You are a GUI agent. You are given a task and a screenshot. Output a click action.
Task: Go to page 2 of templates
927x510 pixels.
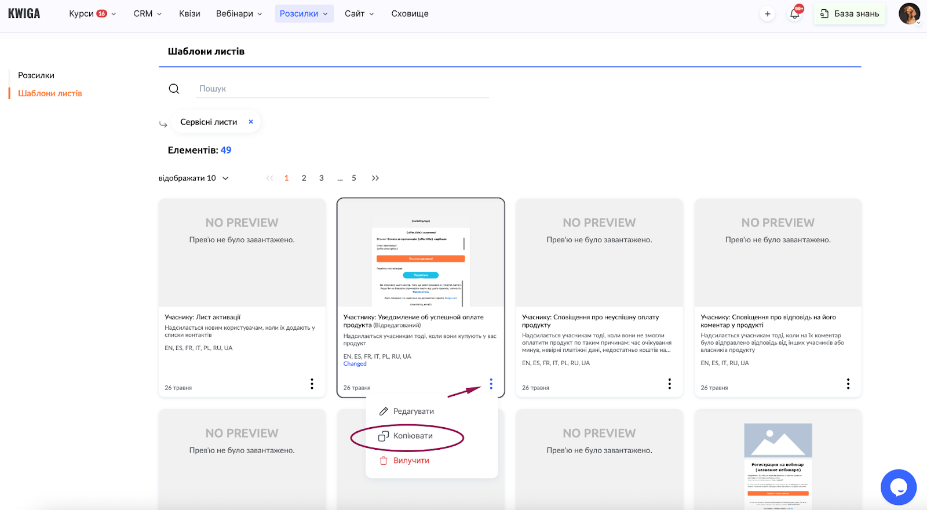(x=304, y=178)
